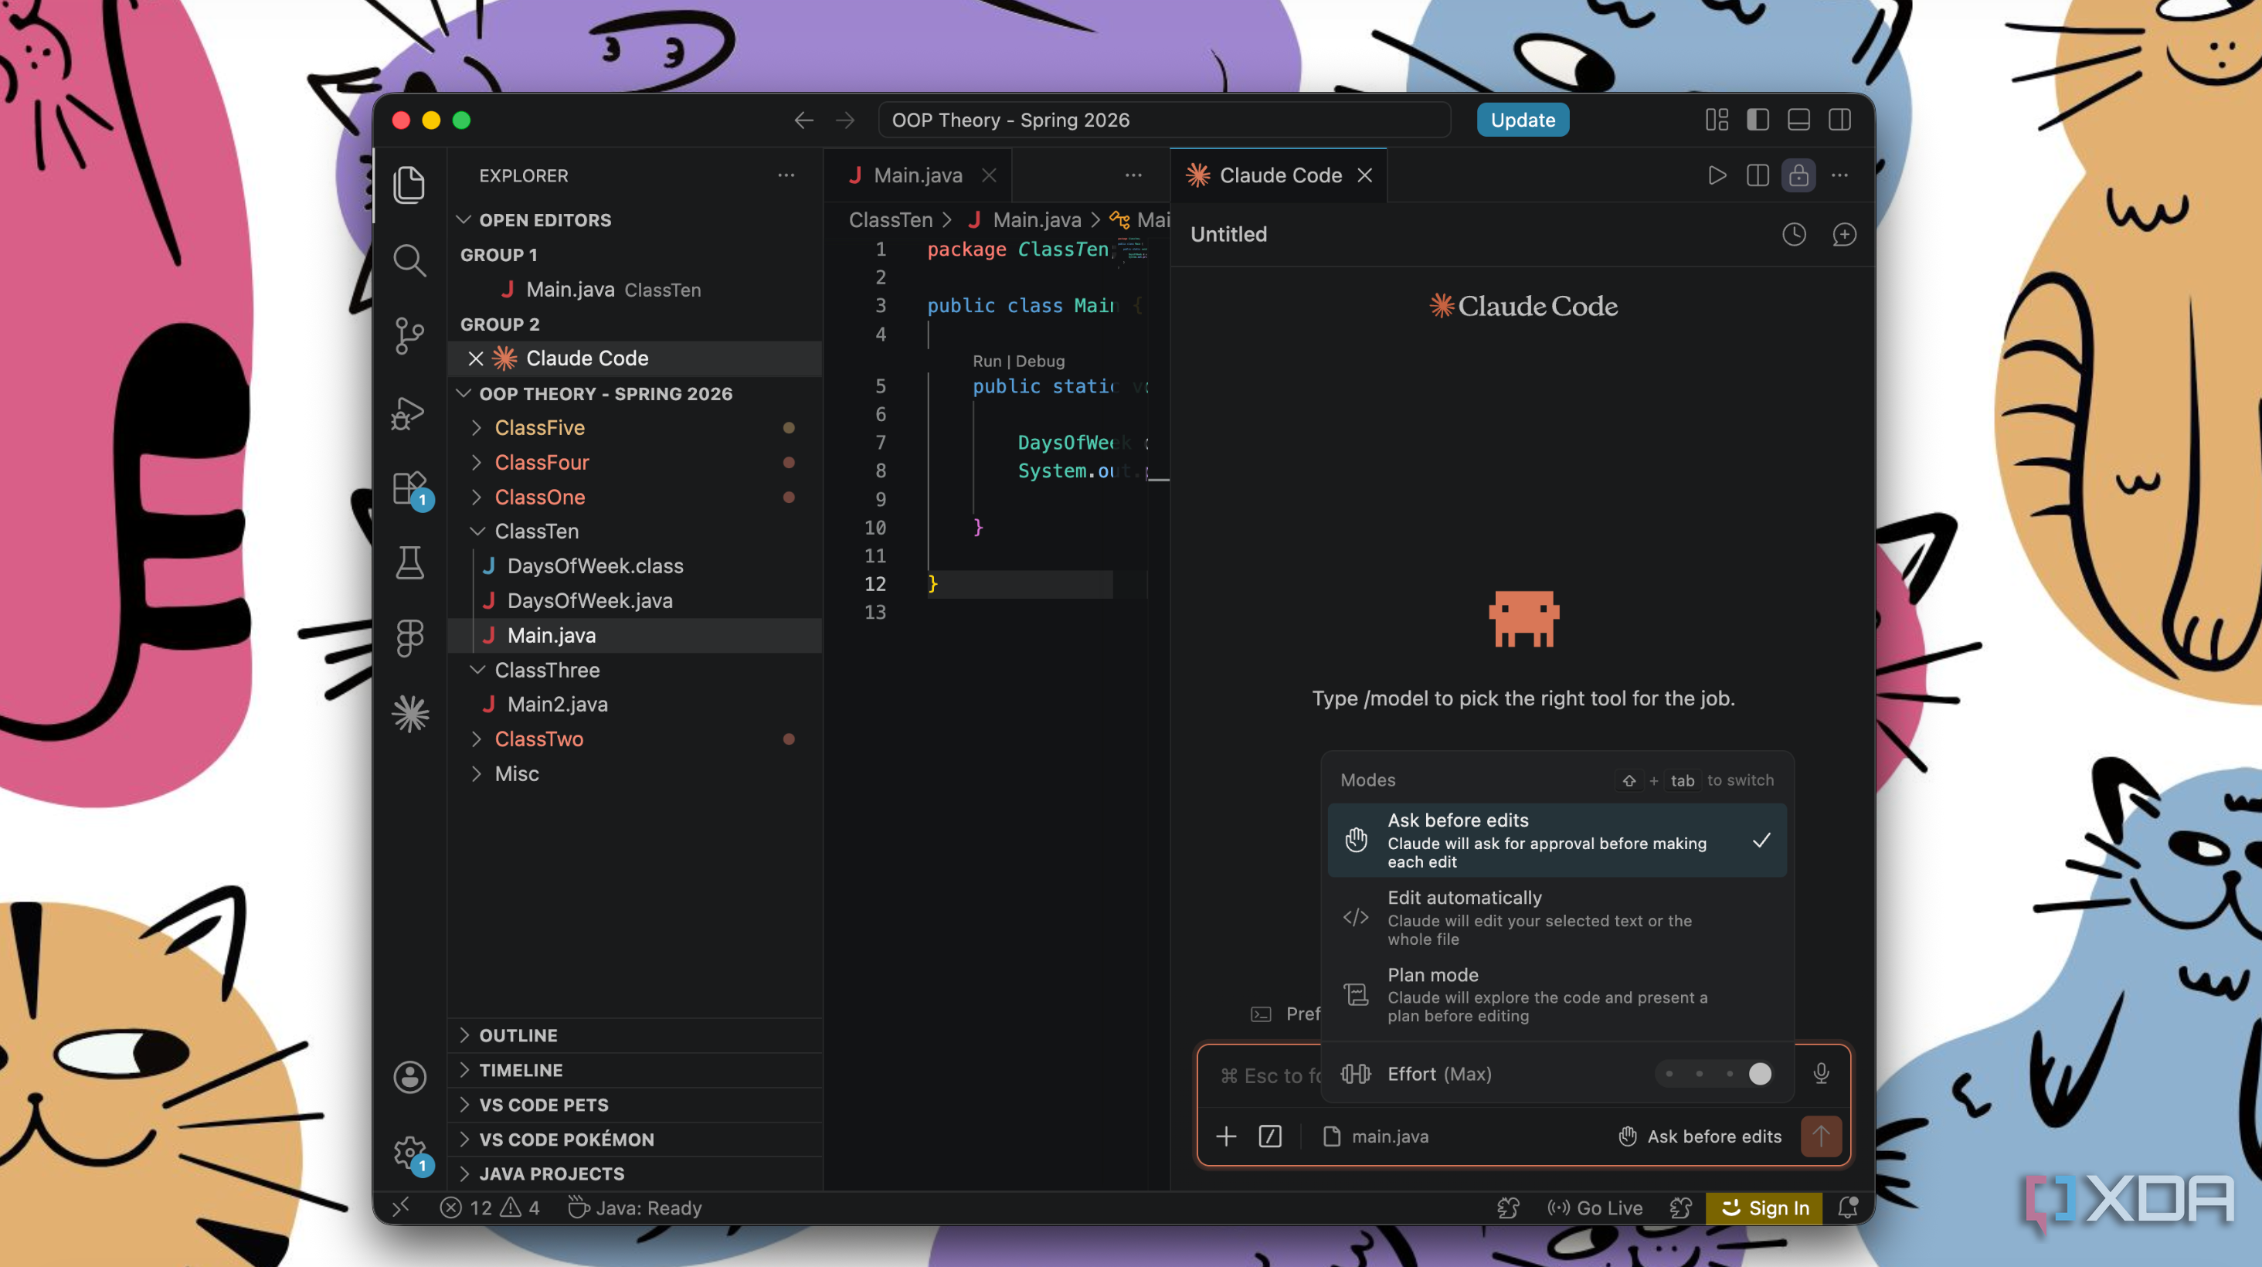Screen dimensions: 2262x1267
Task: Open the Search view in activity bar
Action: click(x=409, y=260)
